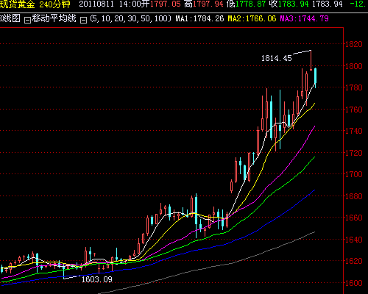Select the low price 1778.87
Screen dimensions: 368x294
[251, 4]
